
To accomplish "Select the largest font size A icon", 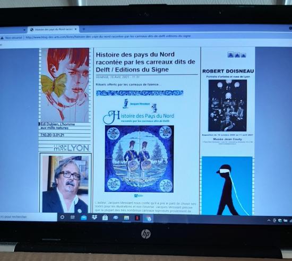I will (x=230, y=55).
